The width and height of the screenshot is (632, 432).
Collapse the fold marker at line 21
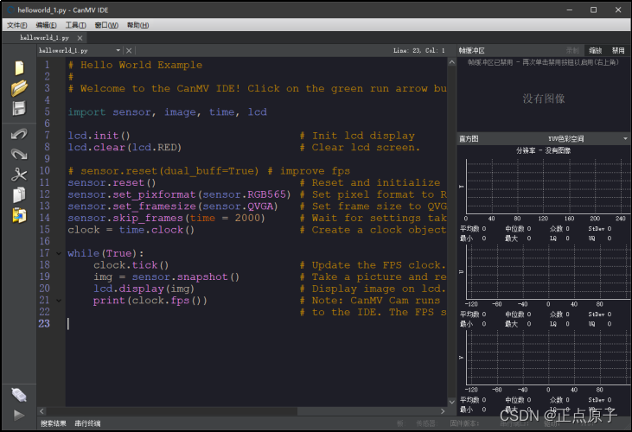(59, 301)
